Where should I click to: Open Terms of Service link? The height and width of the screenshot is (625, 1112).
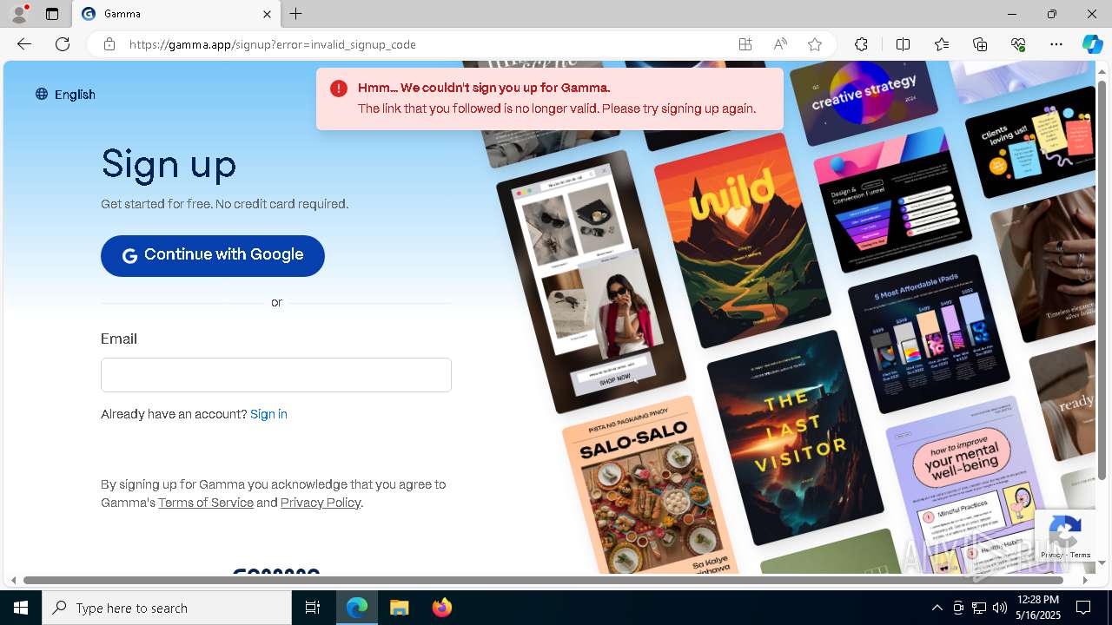pyautogui.click(x=206, y=503)
